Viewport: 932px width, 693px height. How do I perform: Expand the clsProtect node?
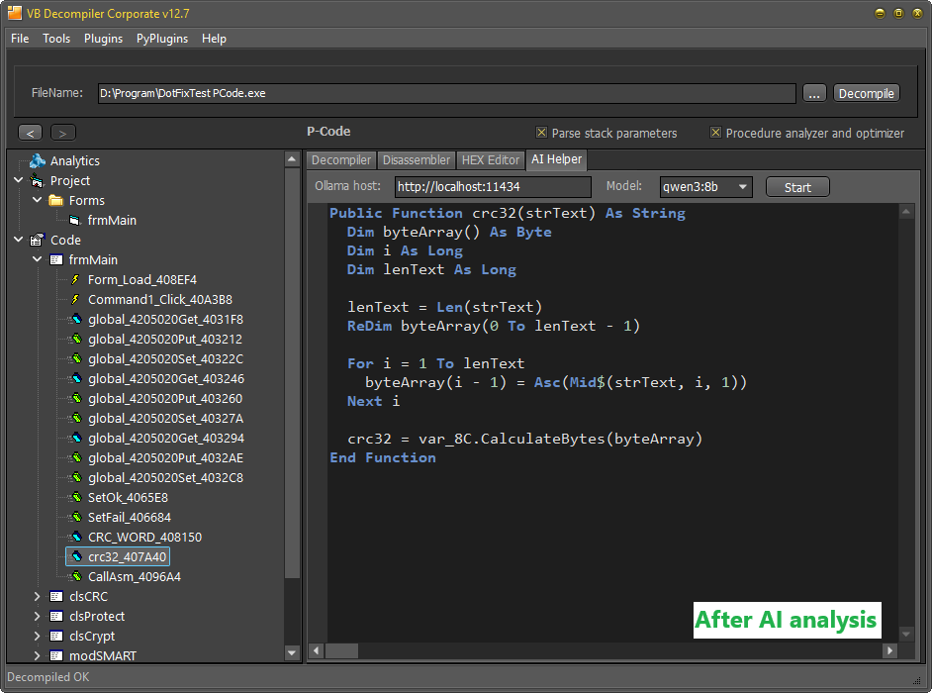coord(37,616)
